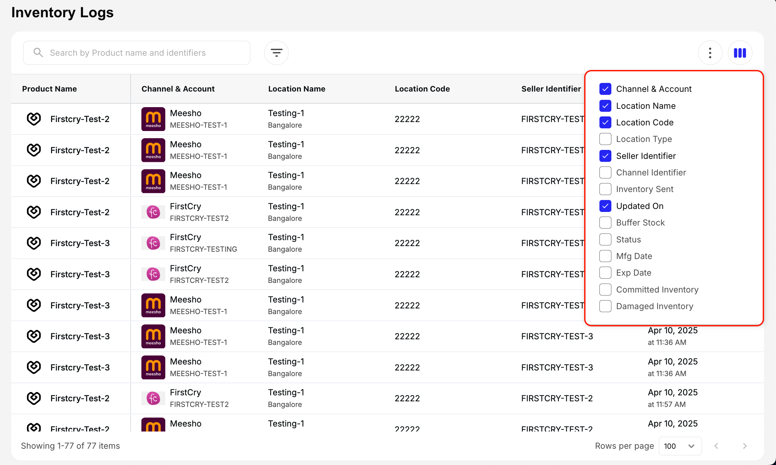This screenshot has width=776, height=465.
Task: Open the filter options icon
Action: 276,53
